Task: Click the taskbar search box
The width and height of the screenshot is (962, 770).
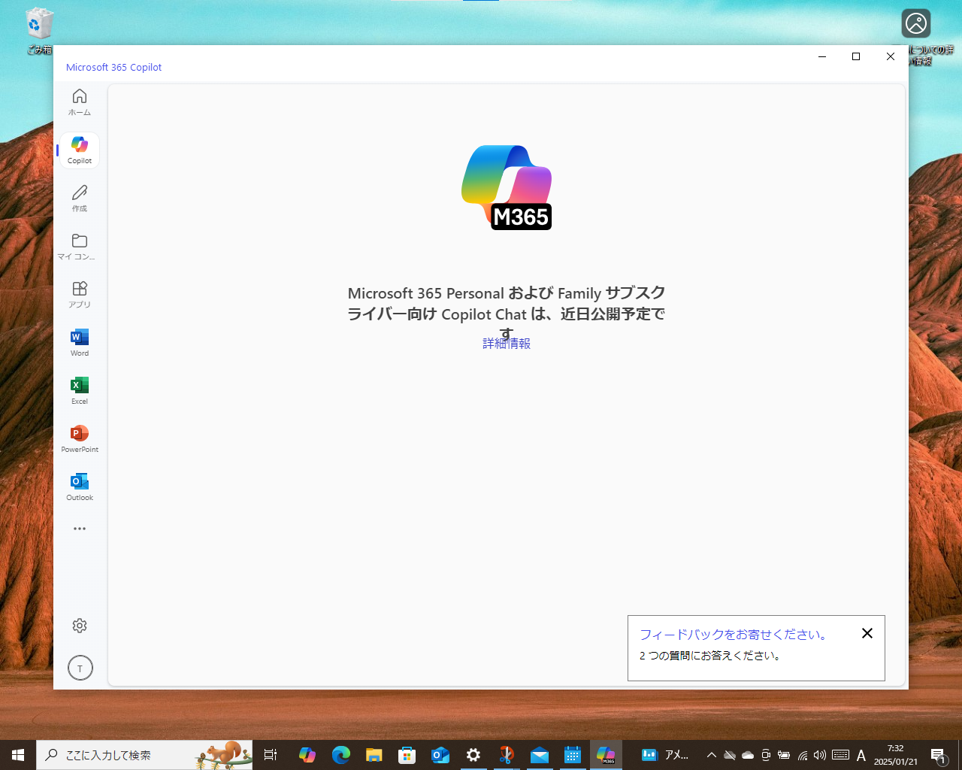Action: point(144,755)
